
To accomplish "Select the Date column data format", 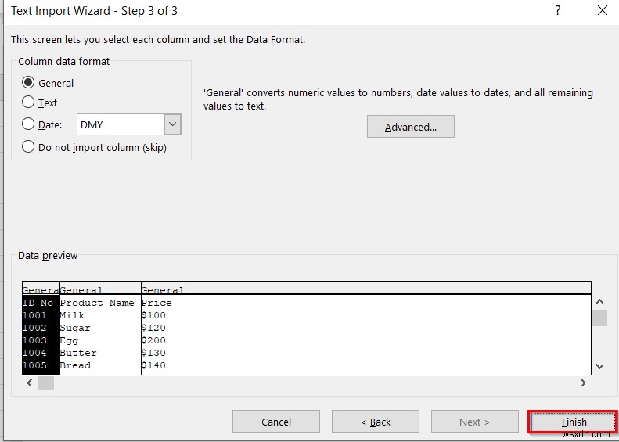I will [x=41, y=124].
